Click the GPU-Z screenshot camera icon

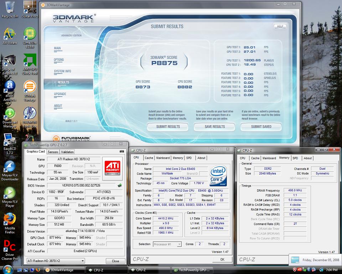coord(122,151)
